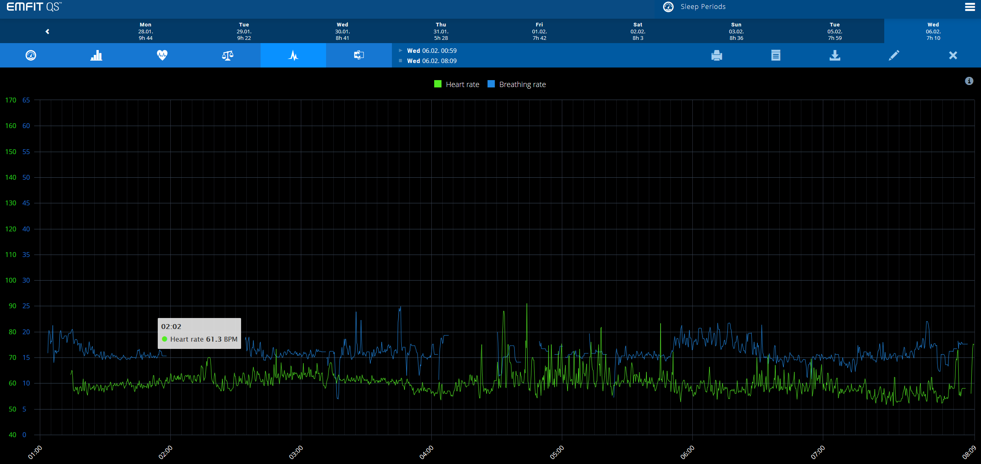Screen dimensions: 981x464
Task: Toggle the Breathing rate legend series
Action: coord(522,84)
